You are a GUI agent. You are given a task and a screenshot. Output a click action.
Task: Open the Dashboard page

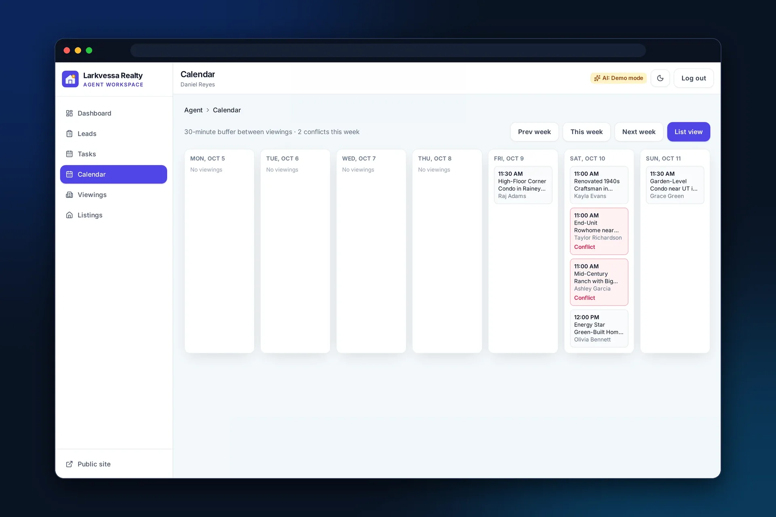[x=114, y=113]
